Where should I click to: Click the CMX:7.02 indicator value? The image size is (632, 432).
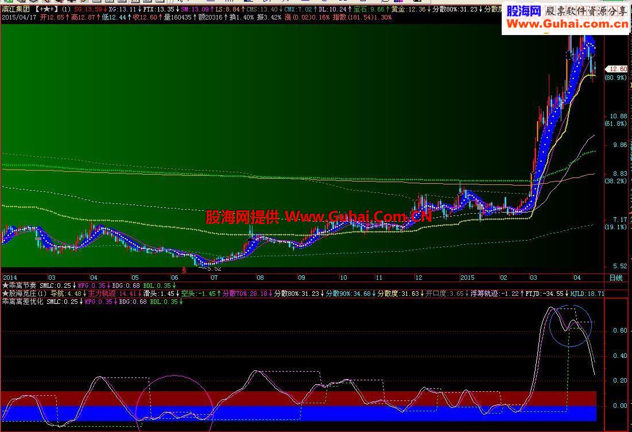[298, 9]
